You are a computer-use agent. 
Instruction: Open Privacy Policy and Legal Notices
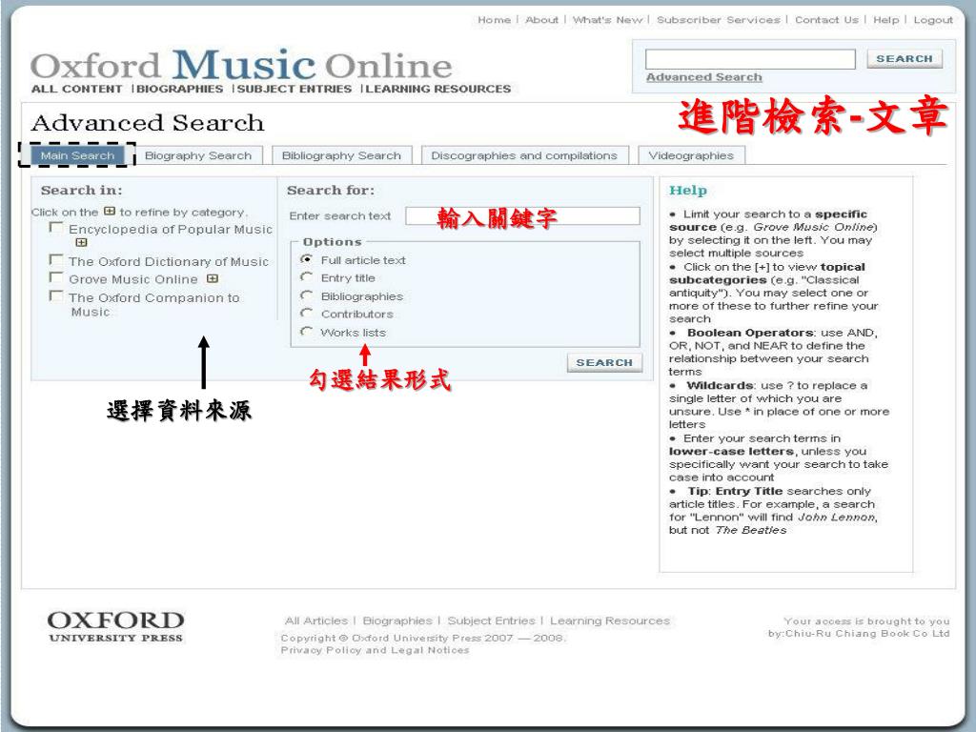375,650
